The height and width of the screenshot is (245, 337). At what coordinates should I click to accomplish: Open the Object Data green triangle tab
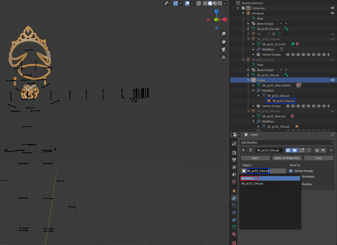(234, 227)
